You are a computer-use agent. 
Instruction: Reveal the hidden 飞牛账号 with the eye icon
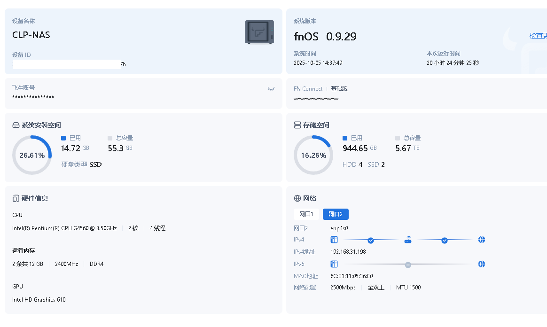(x=271, y=88)
